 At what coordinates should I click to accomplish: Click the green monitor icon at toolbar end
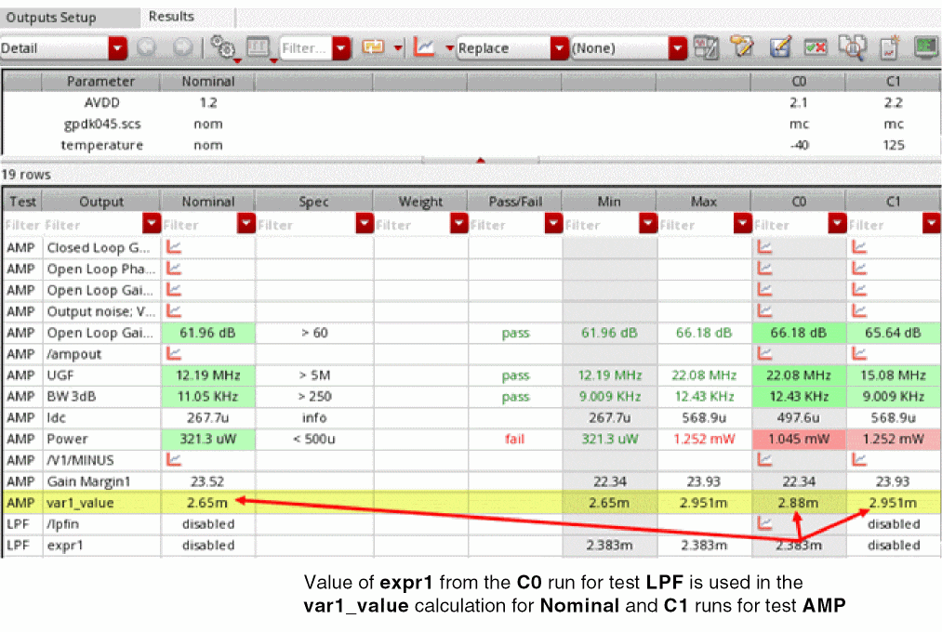(x=926, y=46)
